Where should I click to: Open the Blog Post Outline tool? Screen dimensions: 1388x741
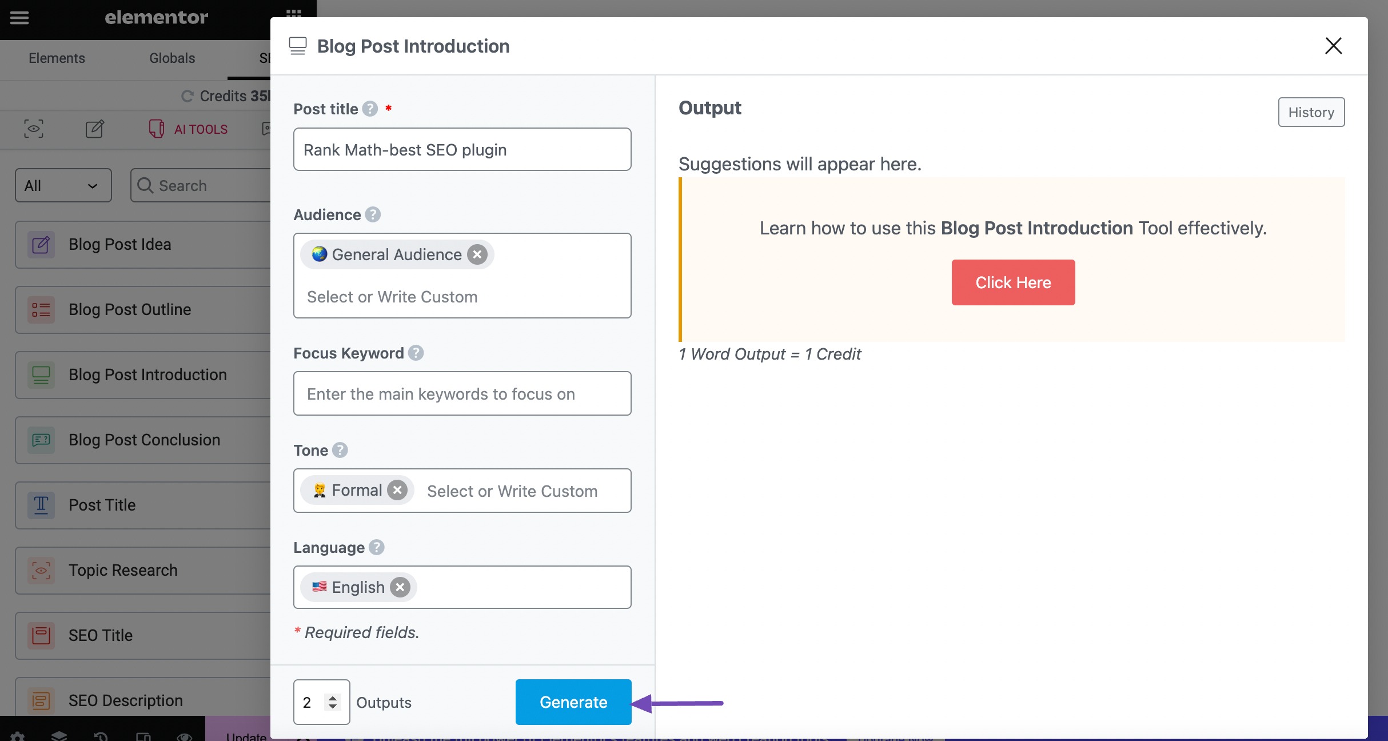coord(143,310)
